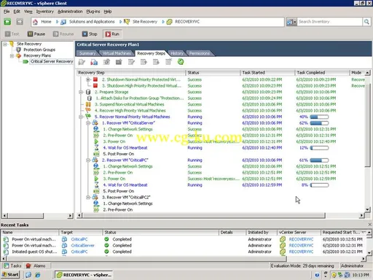The height and width of the screenshot is (280, 373).
Task: Click the sixth recovery steps toolbar icon
Action: click(144, 62)
